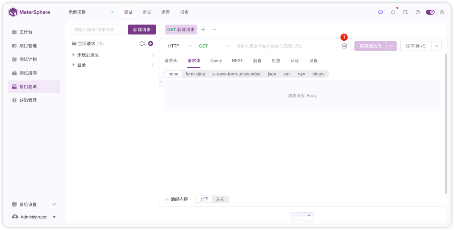Viewport: 454px width, 230px height.
Task: Select the binary body type
Action: point(318,74)
